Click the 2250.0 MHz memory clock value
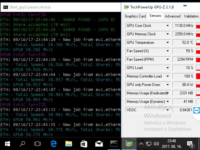 (x=183, y=34)
